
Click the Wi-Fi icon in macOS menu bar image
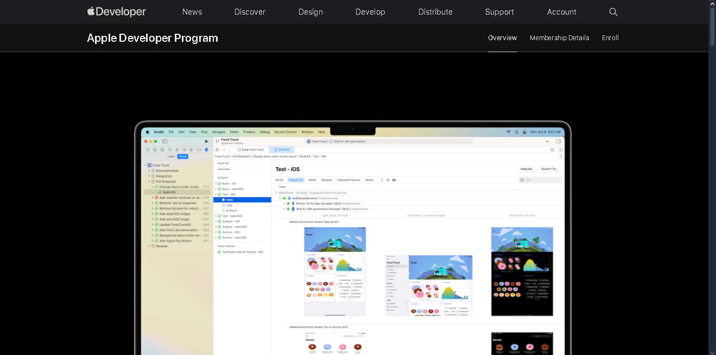pyautogui.click(x=509, y=132)
